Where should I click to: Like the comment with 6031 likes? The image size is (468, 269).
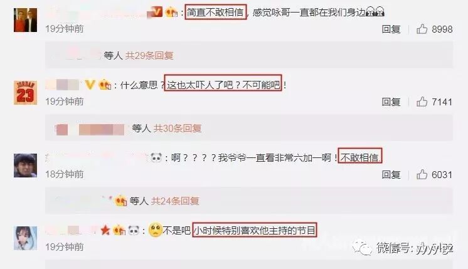(x=422, y=174)
